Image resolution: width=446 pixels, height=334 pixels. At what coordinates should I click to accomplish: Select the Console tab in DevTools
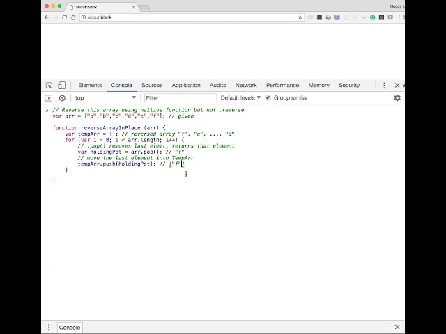(121, 85)
